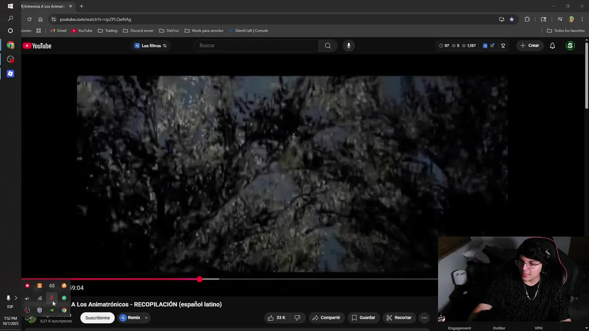Click the Compartir share button
Image resolution: width=589 pixels, height=331 pixels.
click(326, 318)
